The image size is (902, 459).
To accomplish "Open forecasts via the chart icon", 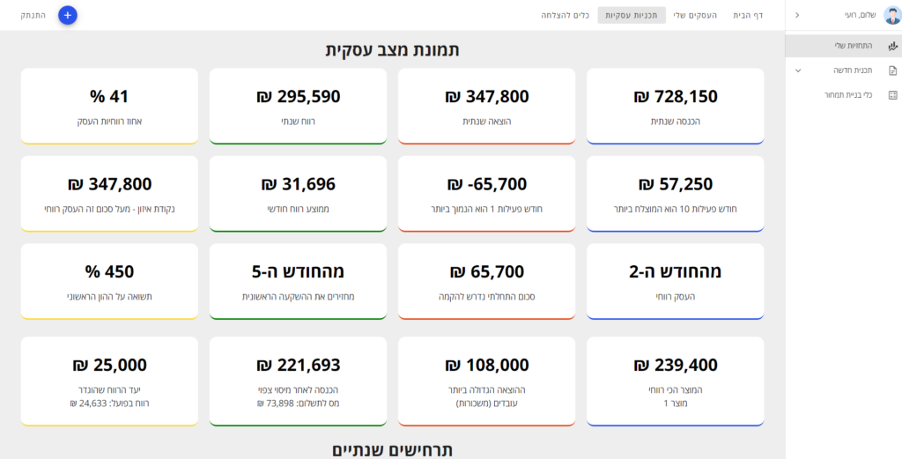I will click(892, 46).
